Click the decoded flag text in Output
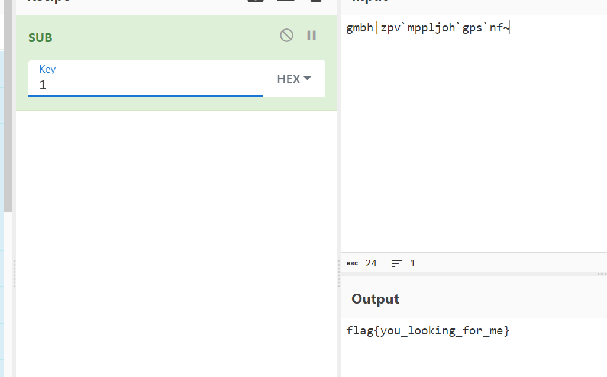607x377 pixels. tap(428, 331)
